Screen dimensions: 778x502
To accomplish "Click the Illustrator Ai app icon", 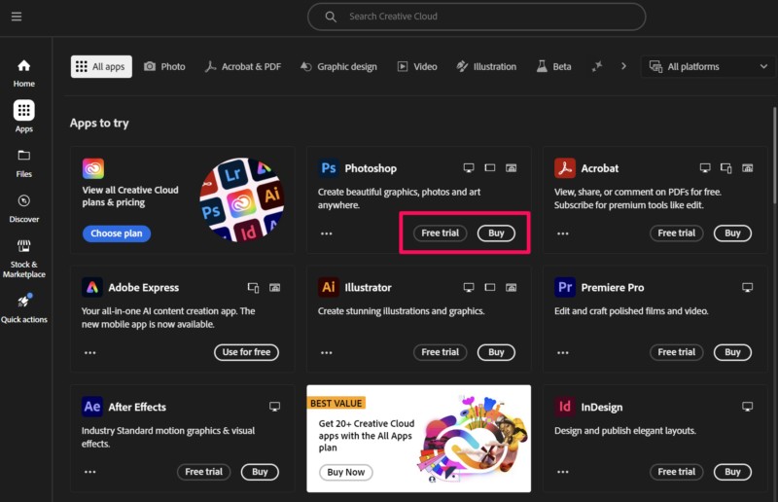I will click(329, 287).
